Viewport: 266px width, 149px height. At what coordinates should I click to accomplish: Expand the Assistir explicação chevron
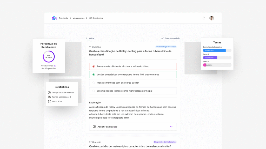(171, 127)
